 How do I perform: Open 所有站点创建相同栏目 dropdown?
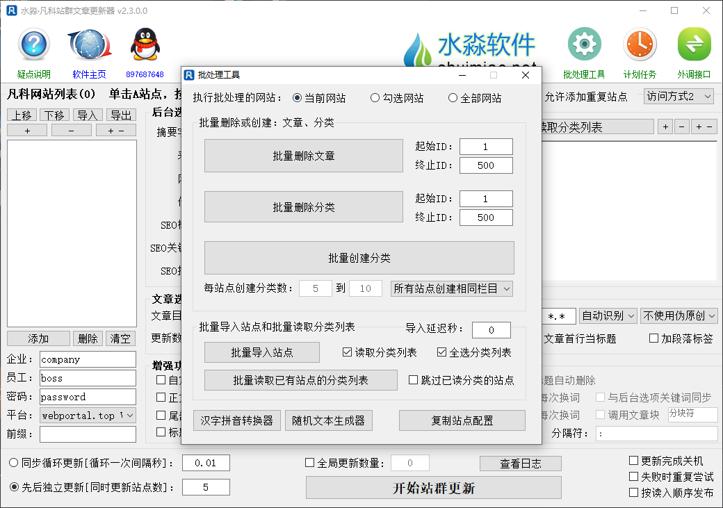[x=451, y=288]
